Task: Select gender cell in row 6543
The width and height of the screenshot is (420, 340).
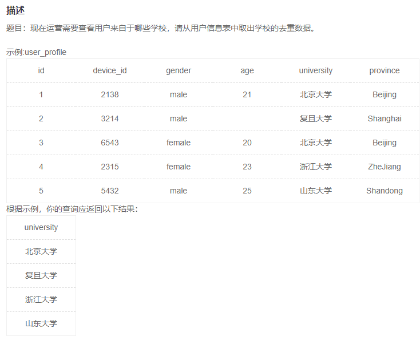Action: click(x=179, y=143)
